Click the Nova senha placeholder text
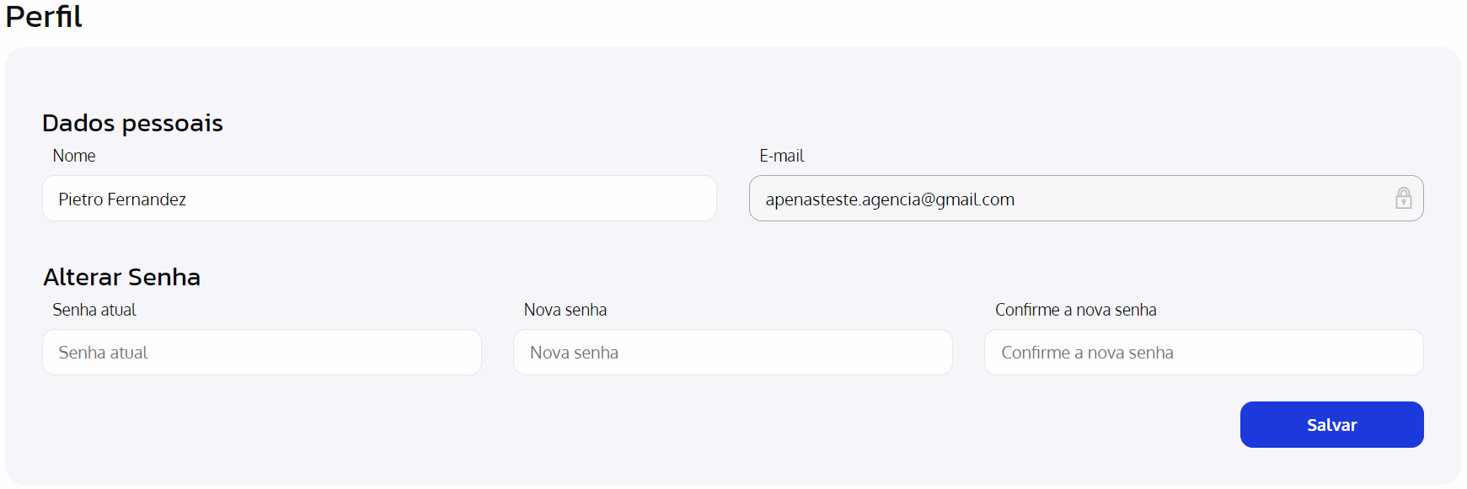The width and height of the screenshot is (1467, 489). click(574, 353)
